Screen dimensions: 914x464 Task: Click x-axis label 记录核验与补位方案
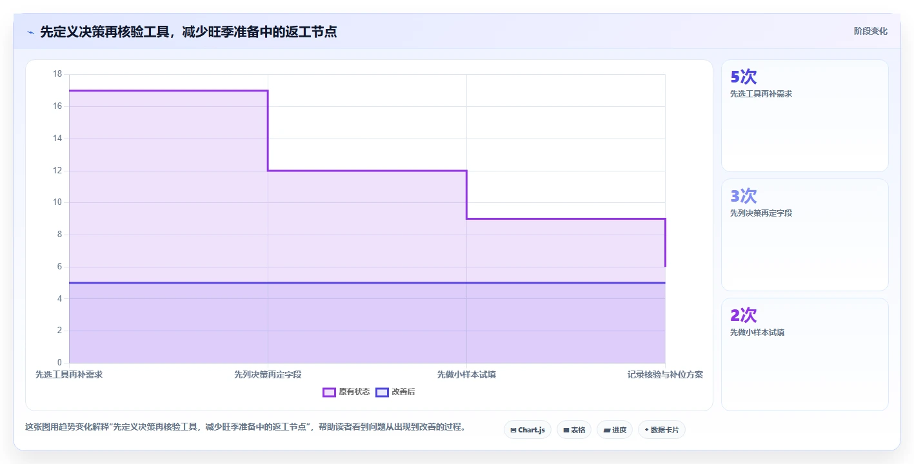[665, 374]
